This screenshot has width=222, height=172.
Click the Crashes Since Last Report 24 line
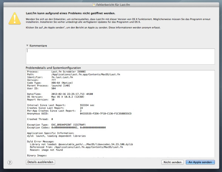point(55,108)
